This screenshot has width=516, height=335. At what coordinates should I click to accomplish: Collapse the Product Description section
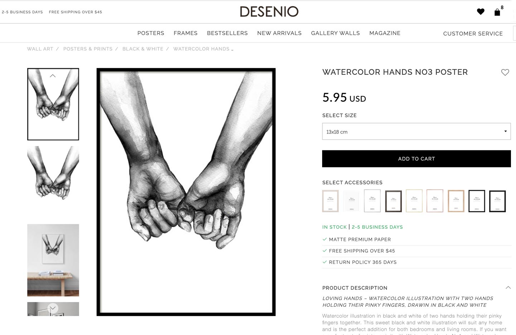[x=508, y=288]
